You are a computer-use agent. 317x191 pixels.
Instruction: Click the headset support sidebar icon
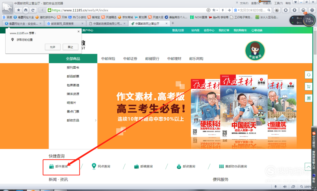click(308, 75)
